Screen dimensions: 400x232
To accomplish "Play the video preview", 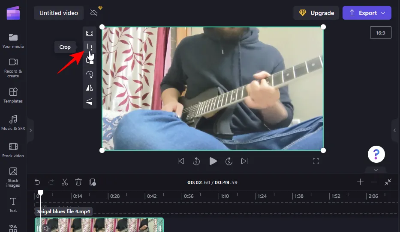I will click(x=213, y=161).
